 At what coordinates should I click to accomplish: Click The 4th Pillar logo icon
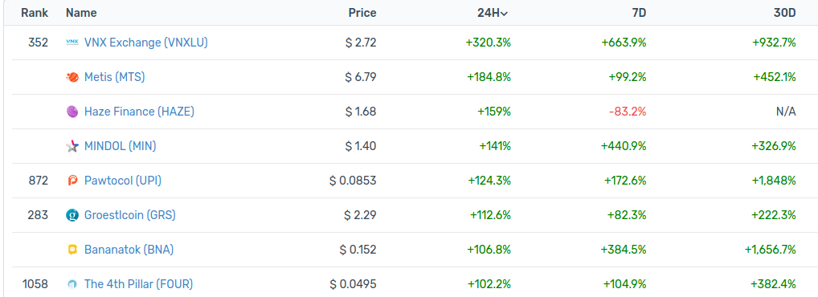pyautogui.click(x=72, y=284)
